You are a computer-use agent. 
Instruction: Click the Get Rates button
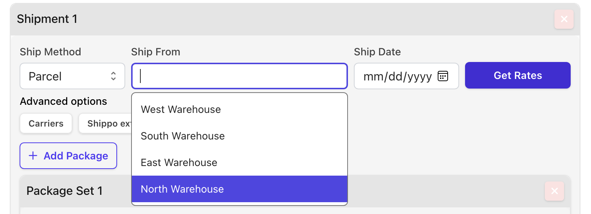pyautogui.click(x=517, y=76)
